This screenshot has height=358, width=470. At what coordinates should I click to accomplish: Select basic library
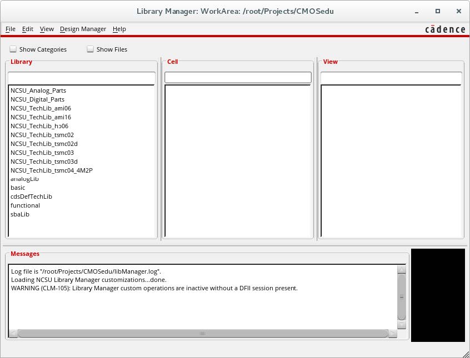(x=18, y=188)
